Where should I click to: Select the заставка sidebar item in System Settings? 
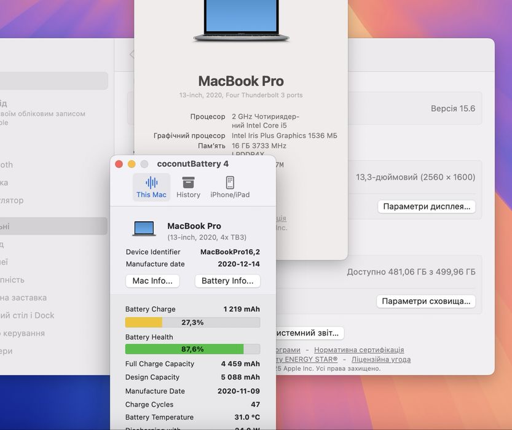point(53,297)
